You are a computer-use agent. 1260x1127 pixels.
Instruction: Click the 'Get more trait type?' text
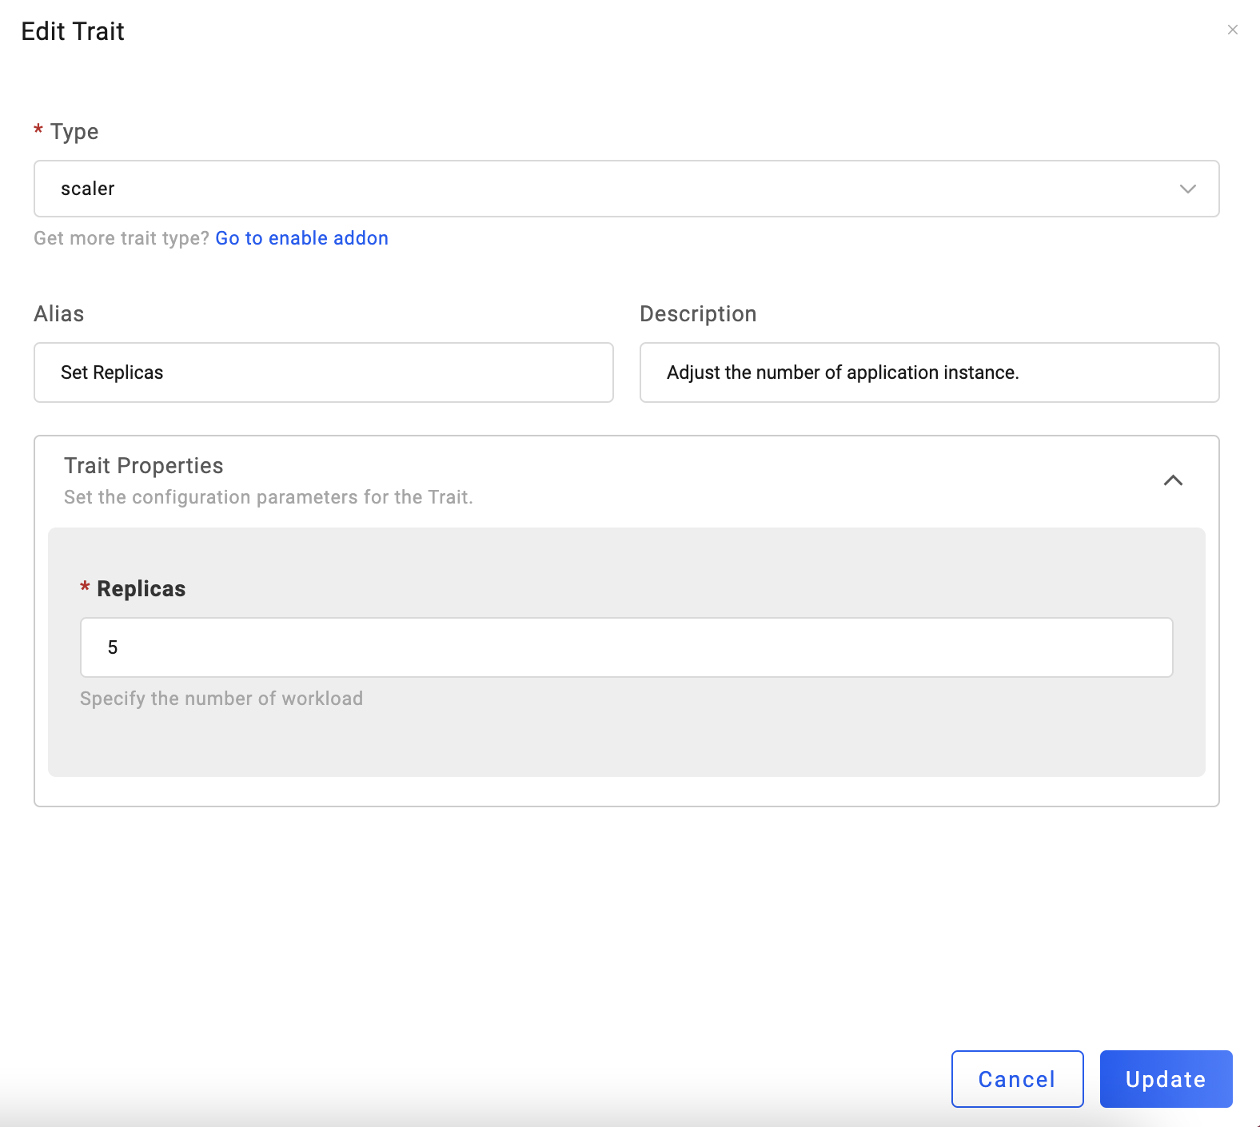122,238
